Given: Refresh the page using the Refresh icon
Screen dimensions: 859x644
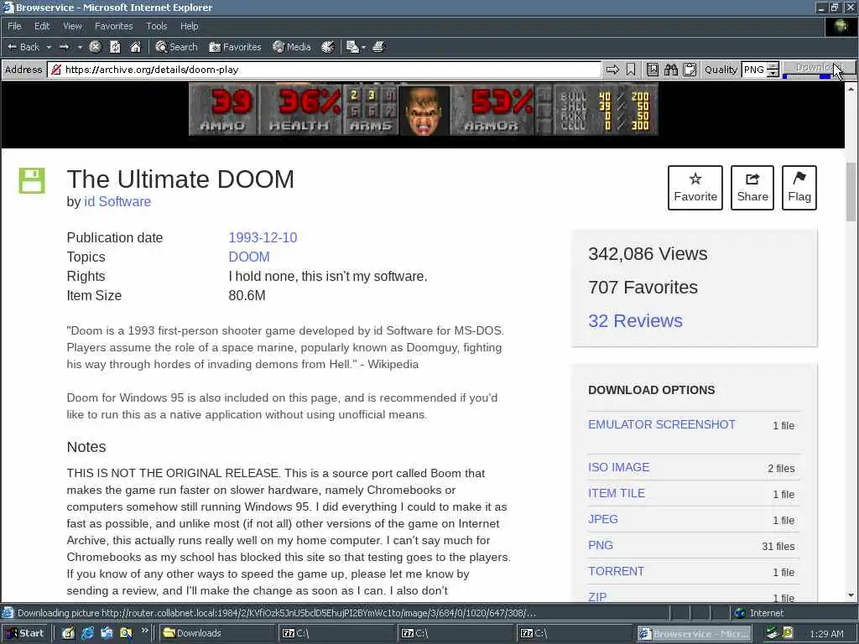Looking at the screenshot, I should point(115,47).
